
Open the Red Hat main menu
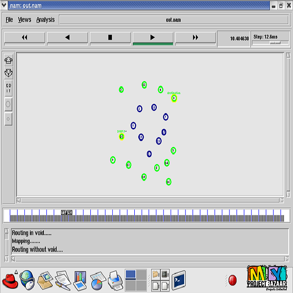pyautogui.click(x=10, y=281)
